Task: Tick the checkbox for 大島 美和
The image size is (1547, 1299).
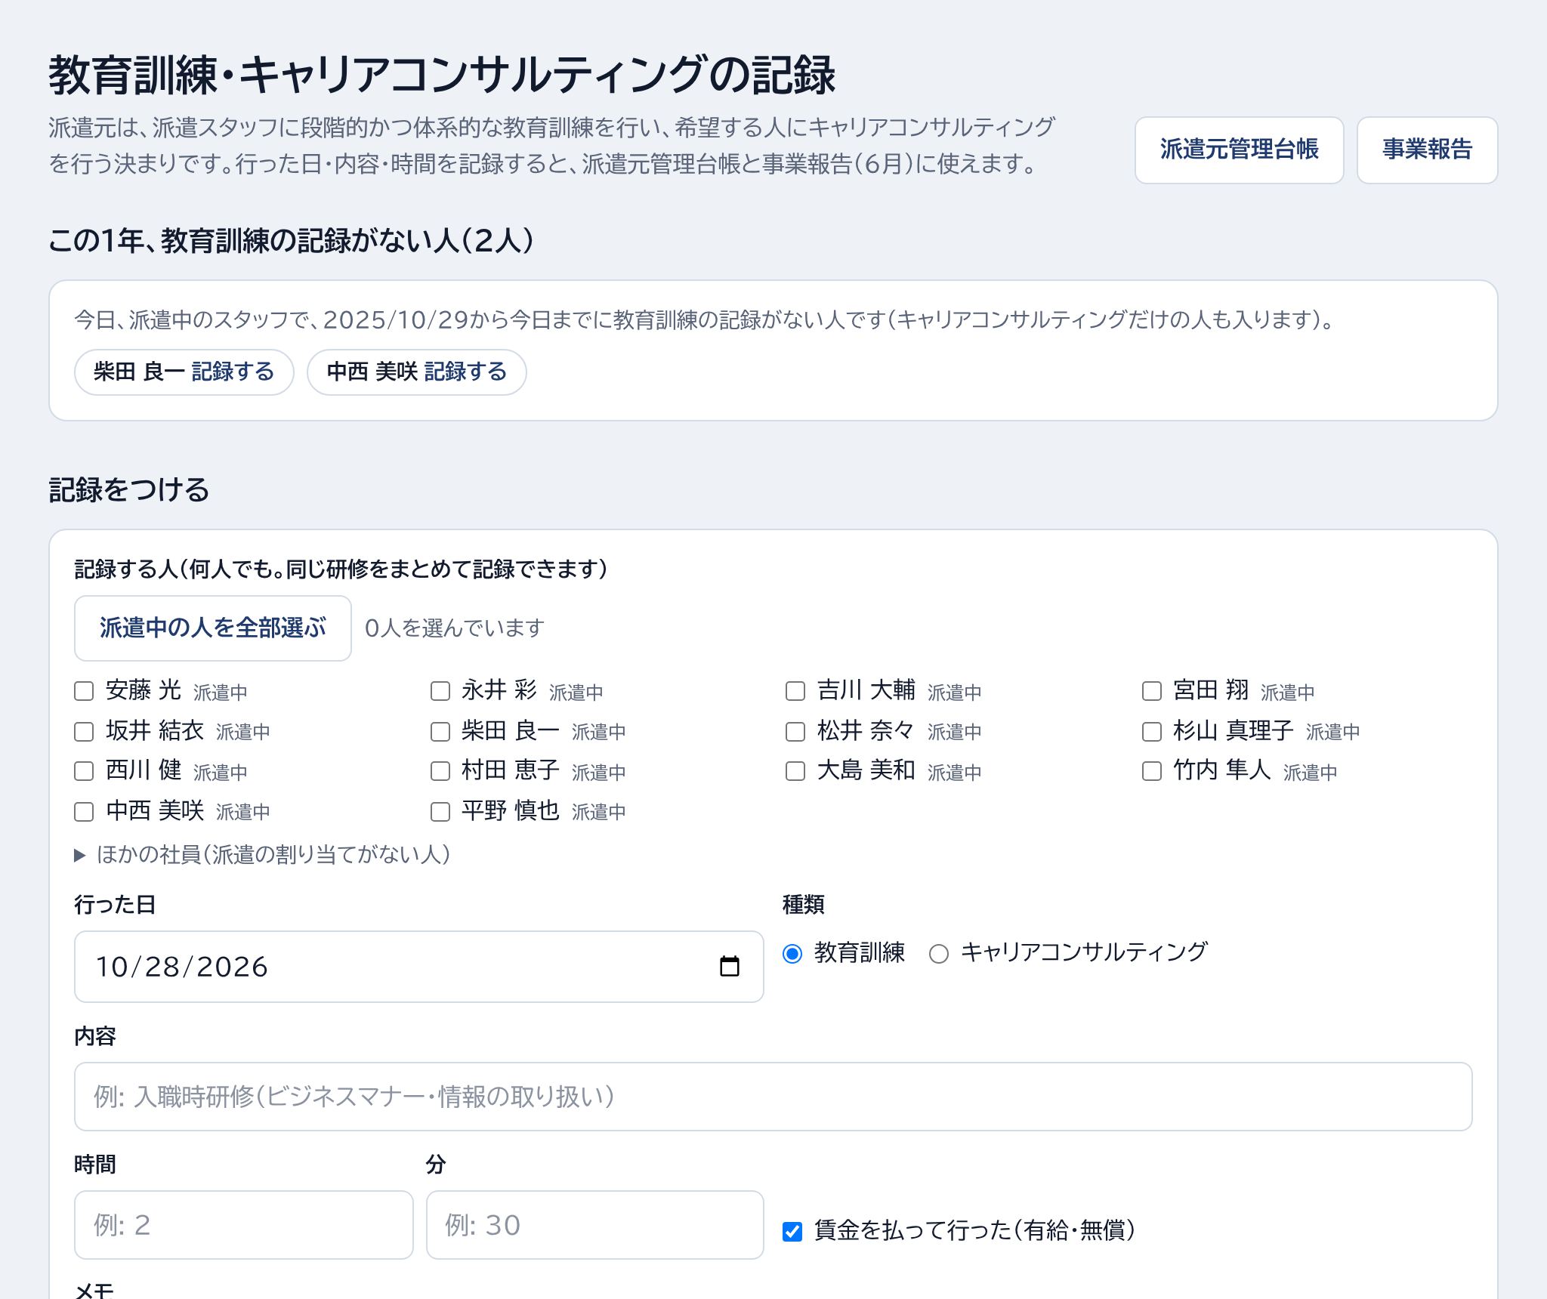Action: click(x=795, y=771)
